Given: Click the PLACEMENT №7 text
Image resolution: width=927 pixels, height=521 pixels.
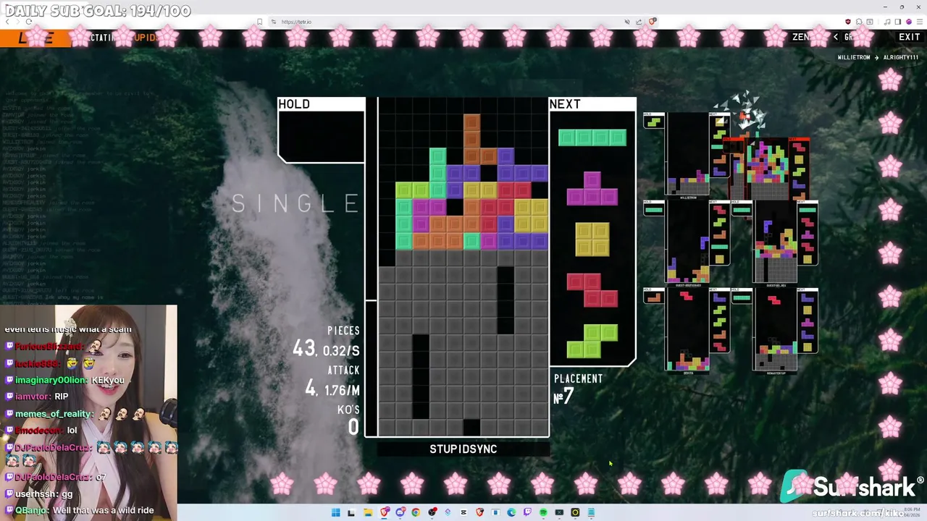Looking at the screenshot, I should (578, 389).
